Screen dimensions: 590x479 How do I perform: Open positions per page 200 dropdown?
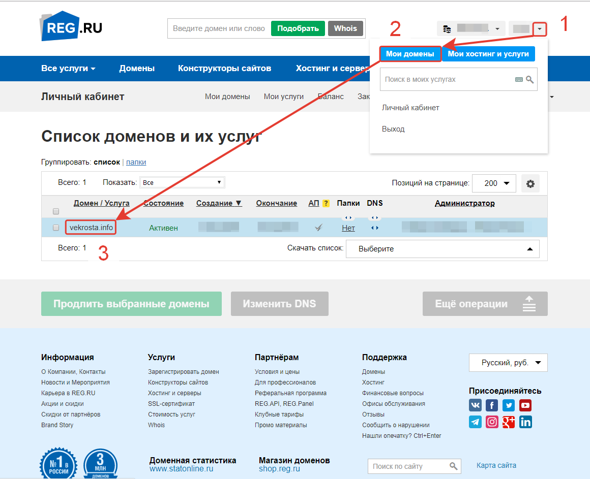(x=494, y=183)
